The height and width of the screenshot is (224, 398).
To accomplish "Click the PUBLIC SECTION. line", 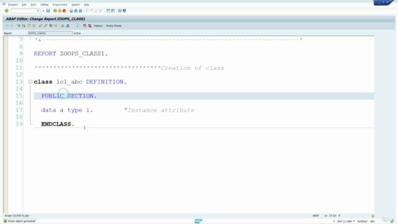I will [69, 96].
